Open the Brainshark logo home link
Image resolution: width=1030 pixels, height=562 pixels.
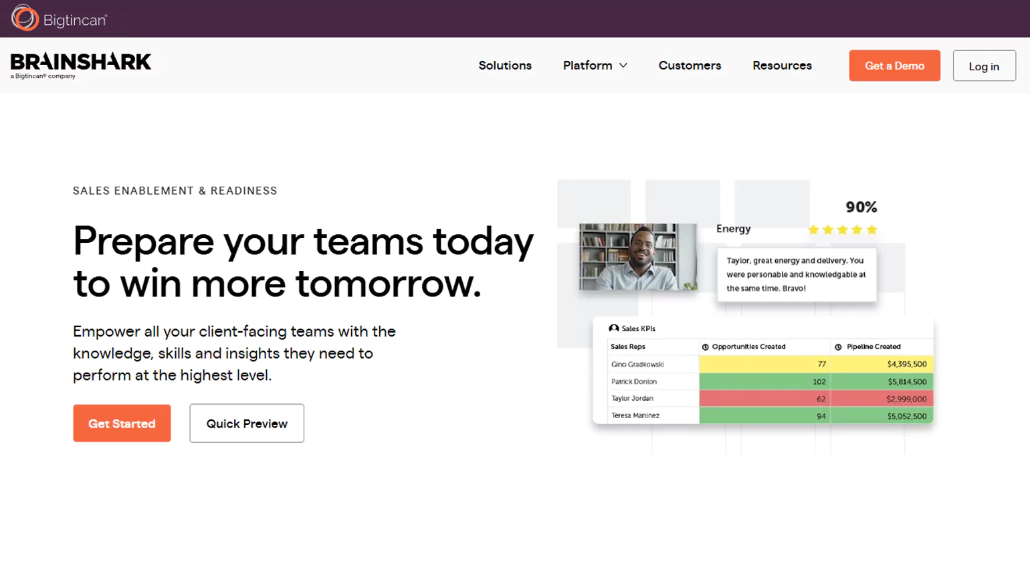point(81,65)
